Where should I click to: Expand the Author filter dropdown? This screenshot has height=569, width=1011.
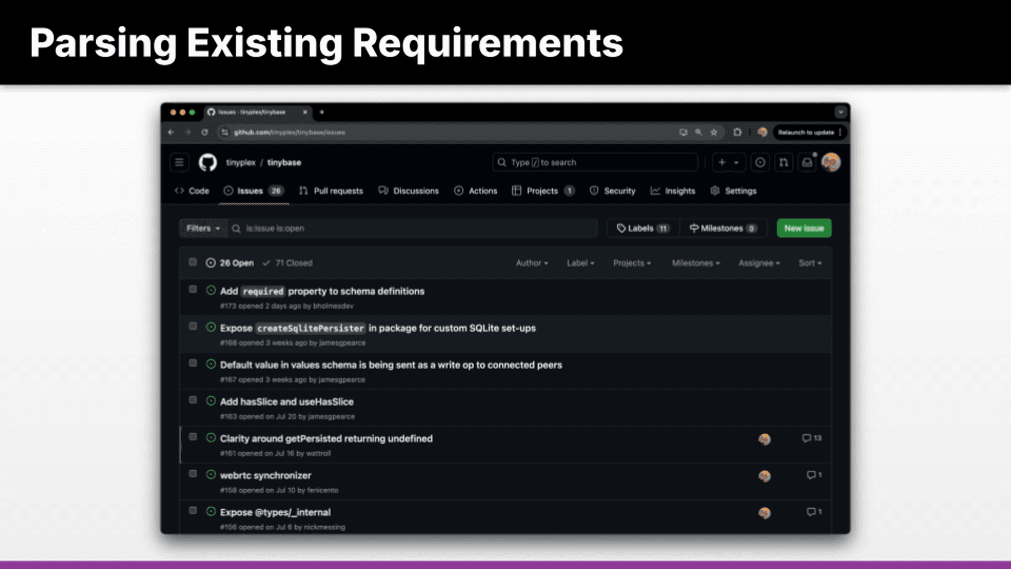[532, 263]
